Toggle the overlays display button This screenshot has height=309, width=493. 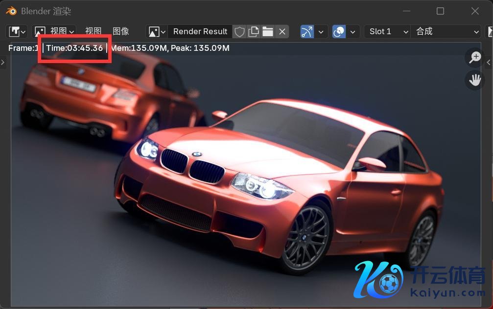click(339, 31)
